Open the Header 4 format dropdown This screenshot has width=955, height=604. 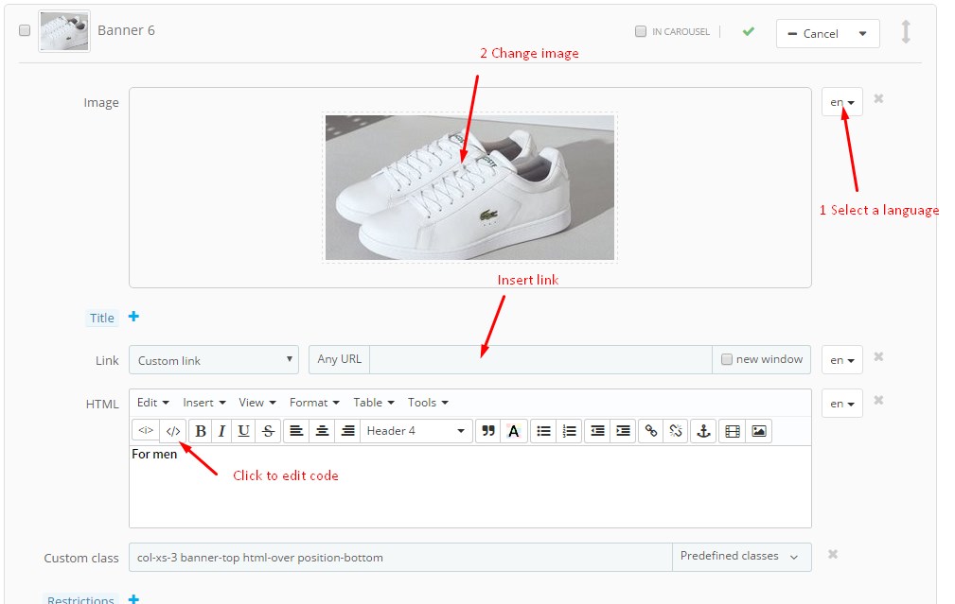coord(416,431)
